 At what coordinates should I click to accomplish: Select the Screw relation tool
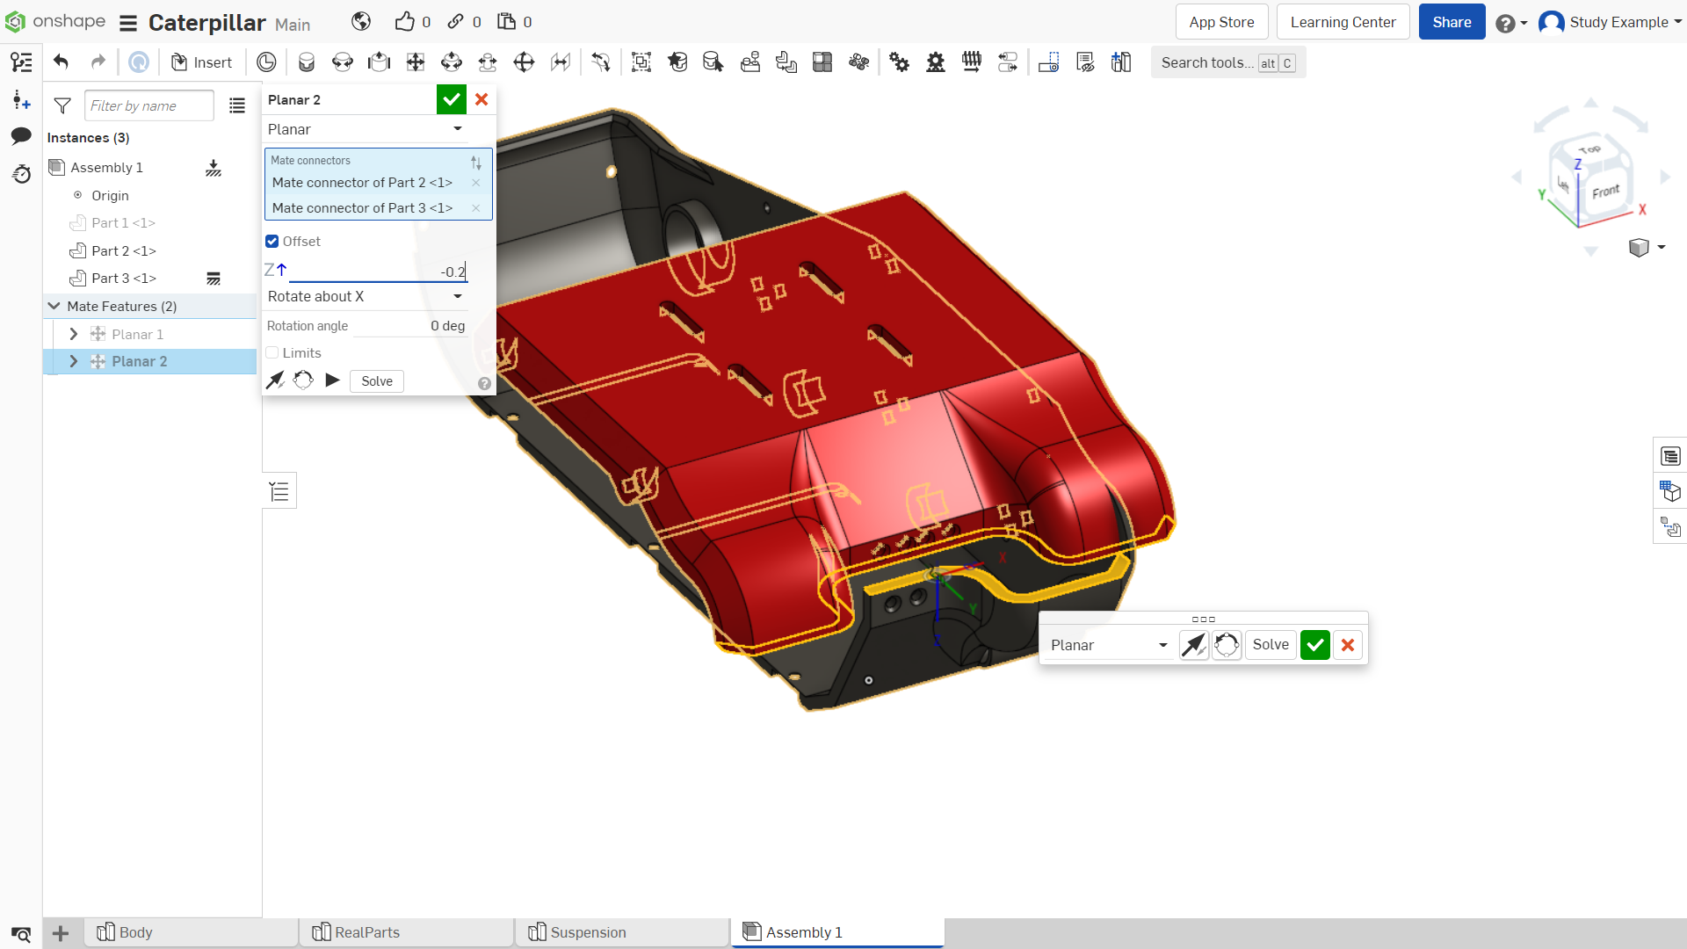(972, 62)
